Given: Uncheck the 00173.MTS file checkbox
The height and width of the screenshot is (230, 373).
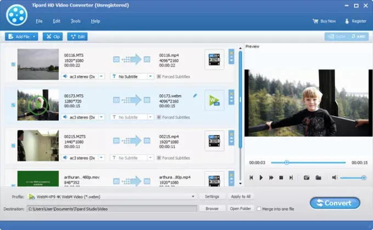Looking at the screenshot, I should 13,105.
